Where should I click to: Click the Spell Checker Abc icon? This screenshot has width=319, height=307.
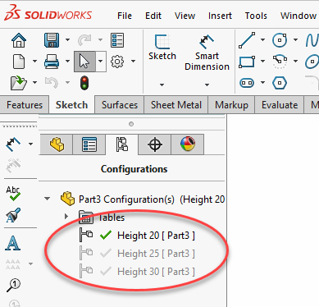pos(13,194)
